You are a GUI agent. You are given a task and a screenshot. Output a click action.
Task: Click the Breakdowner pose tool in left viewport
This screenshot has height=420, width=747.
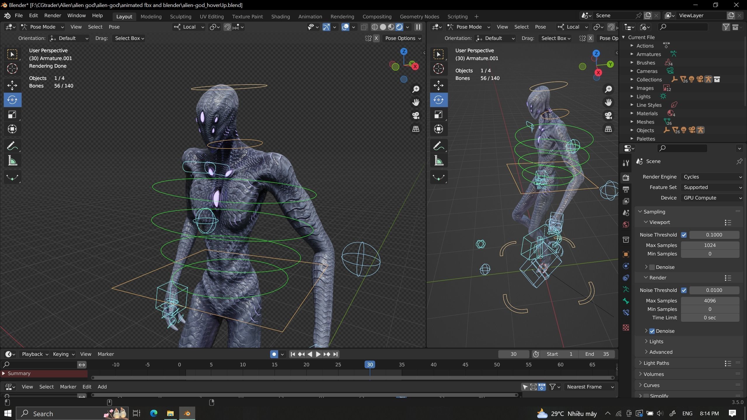12,177
